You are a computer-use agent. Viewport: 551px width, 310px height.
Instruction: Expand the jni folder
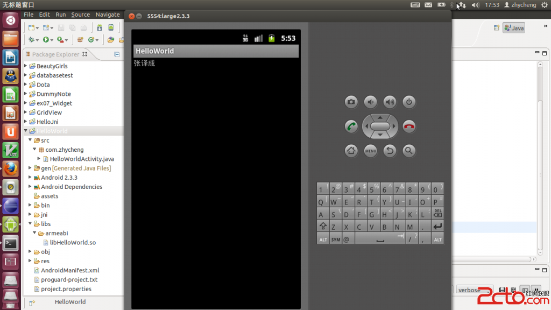(x=30, y=214)
